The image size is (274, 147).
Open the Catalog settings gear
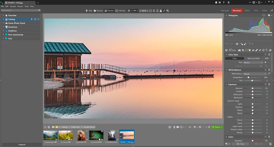click(x=39, y=19)
